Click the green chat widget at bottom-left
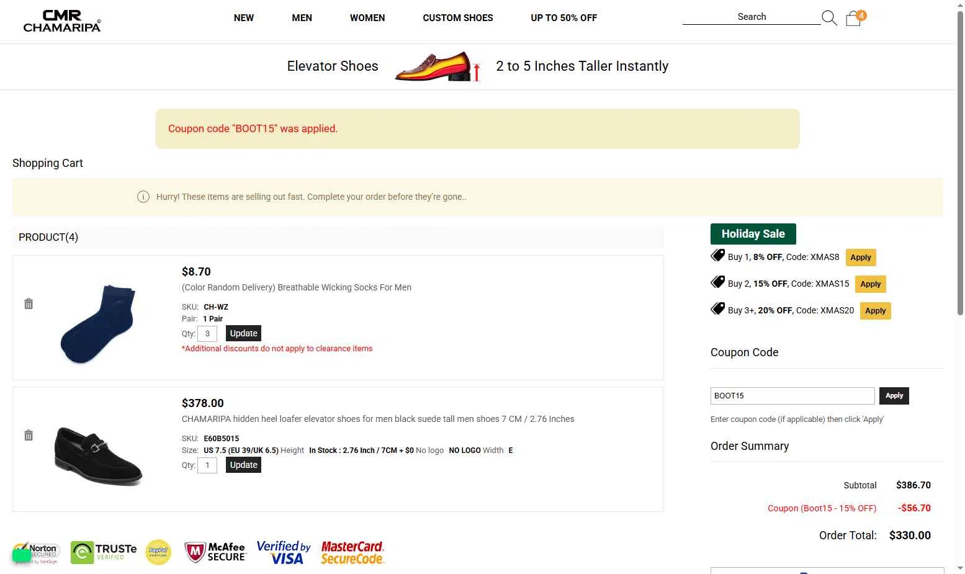965x574 pixels. point(22,555)
